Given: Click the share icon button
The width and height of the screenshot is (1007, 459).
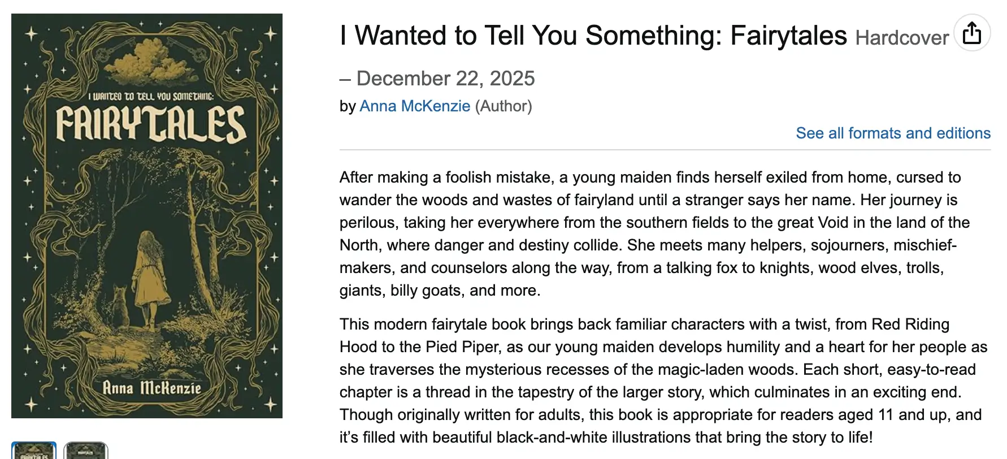Looking at the screenshot, I should point(971,33).
